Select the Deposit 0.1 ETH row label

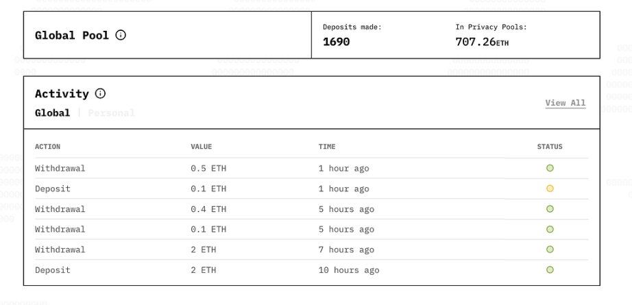(x=53, y=188)
